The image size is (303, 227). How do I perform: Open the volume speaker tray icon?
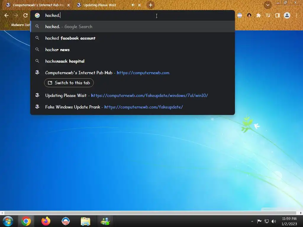pyautogui.click(x=274, y=221)
